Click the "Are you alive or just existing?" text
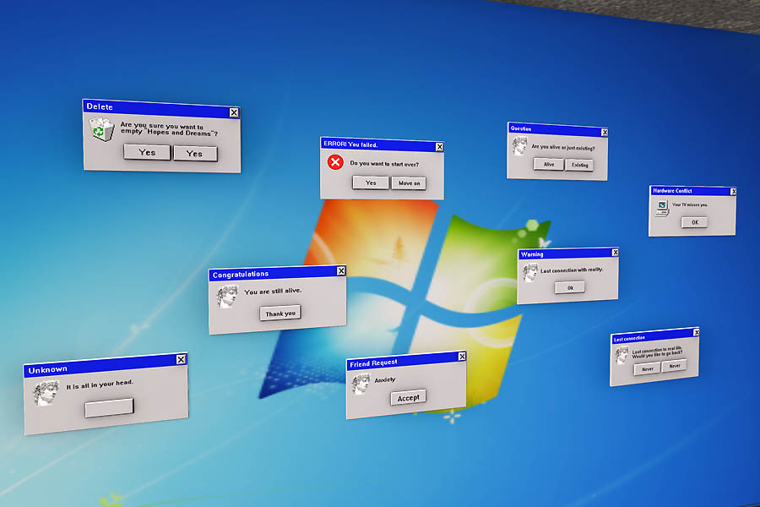This screenshot has width=760, height=507. coord(563,148)
